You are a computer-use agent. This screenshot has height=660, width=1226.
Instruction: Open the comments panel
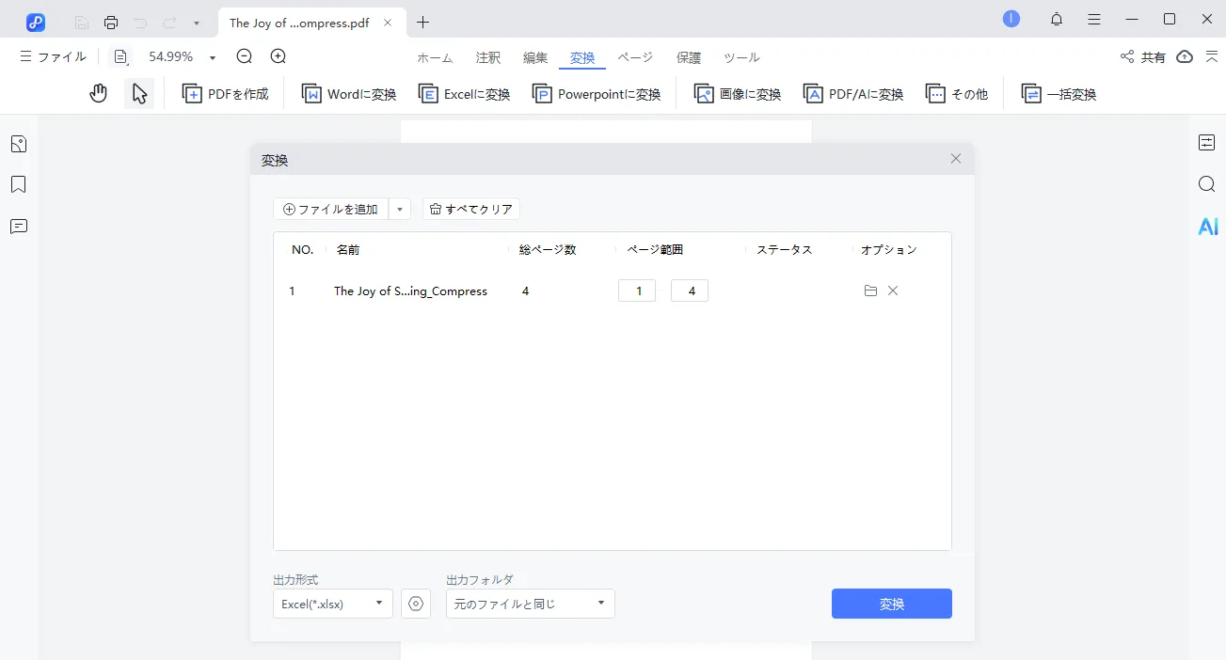coord(18,226)
